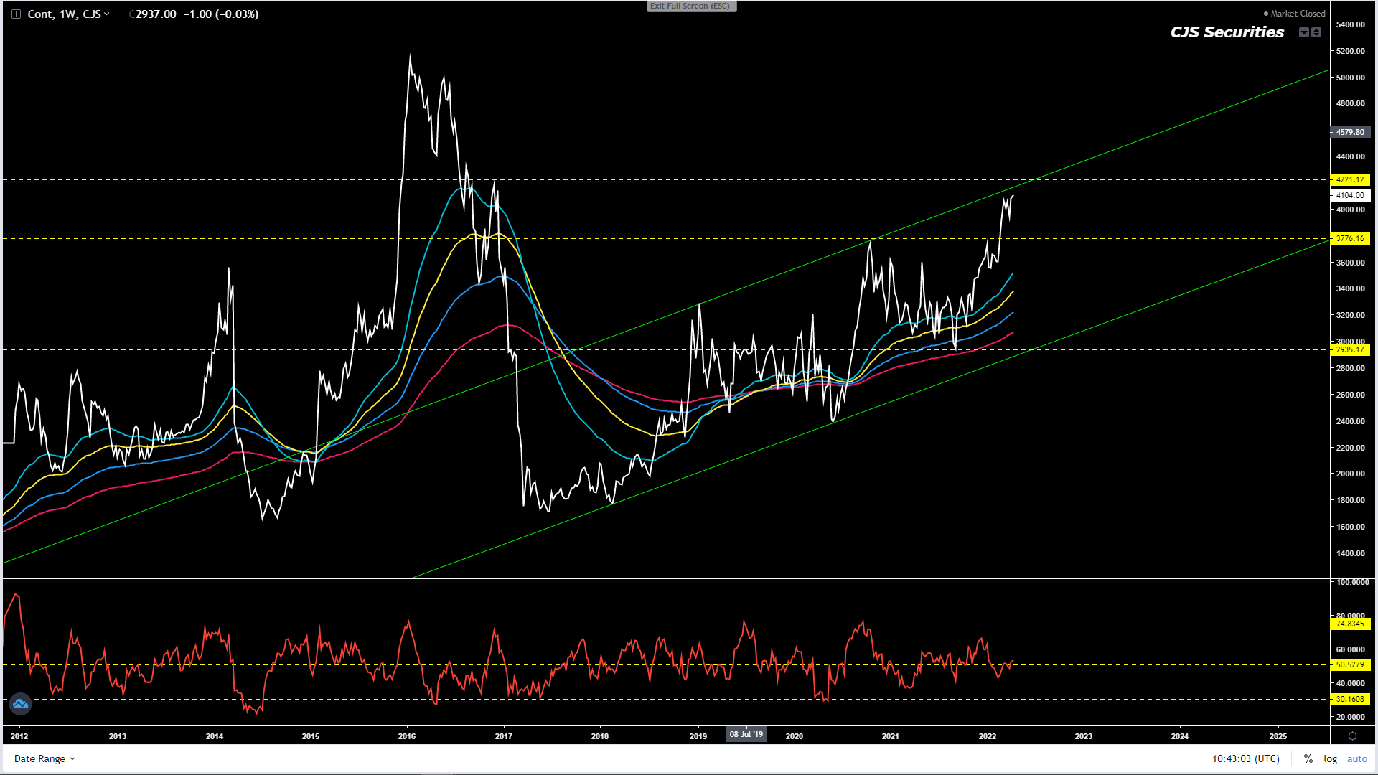This screenshot has width=1378, height=775.
Task: Click the 08 Jul '19 date marker
Action: (746, 734)
